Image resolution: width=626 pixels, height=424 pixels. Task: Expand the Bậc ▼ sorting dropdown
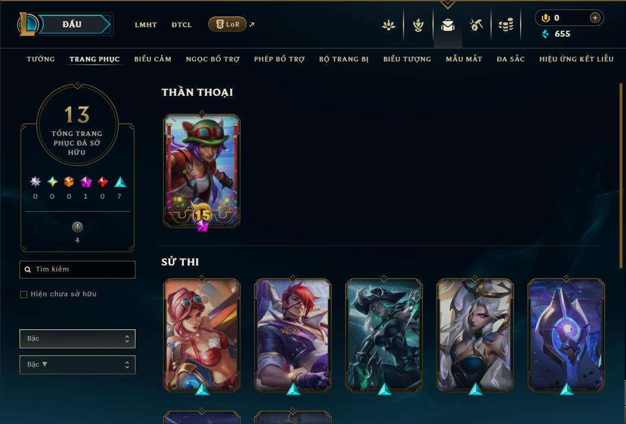78,364
